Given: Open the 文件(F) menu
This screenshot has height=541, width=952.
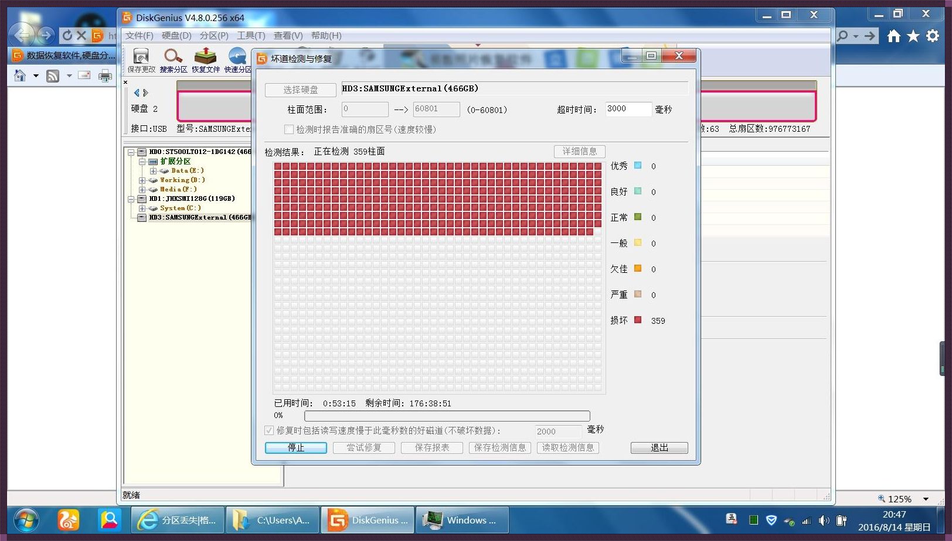Looking at the screenshot, I should click(x=140, y=36).
